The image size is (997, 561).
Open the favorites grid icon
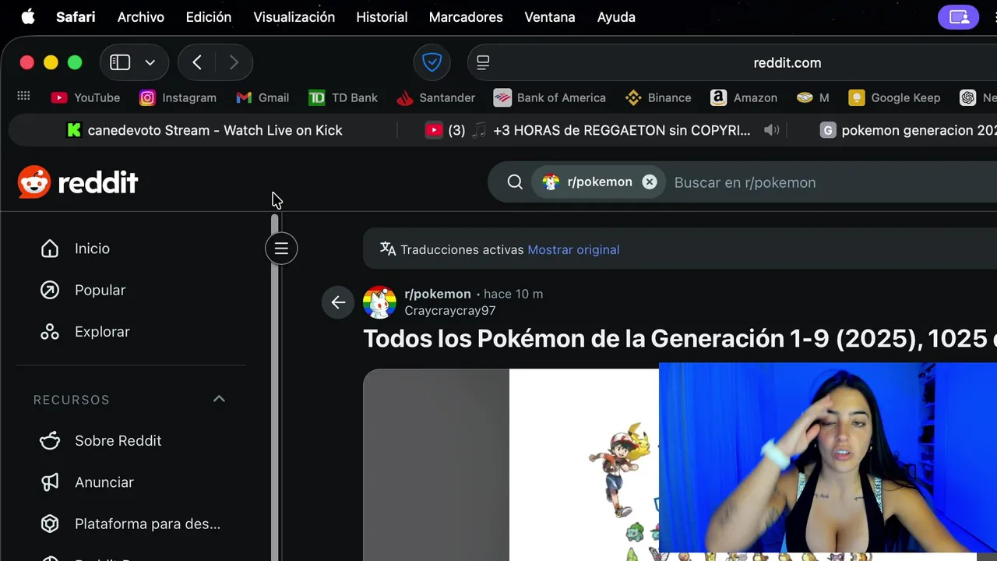23,96
